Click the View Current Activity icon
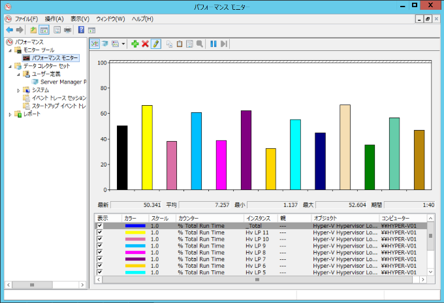 coord(95,44)
